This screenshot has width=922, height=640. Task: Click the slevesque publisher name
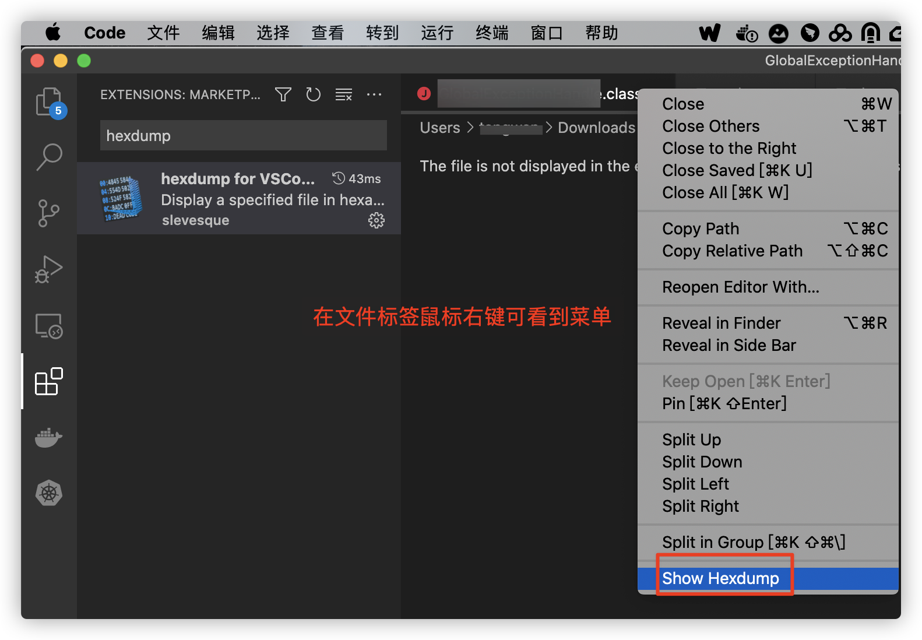[x=196, y=220]
